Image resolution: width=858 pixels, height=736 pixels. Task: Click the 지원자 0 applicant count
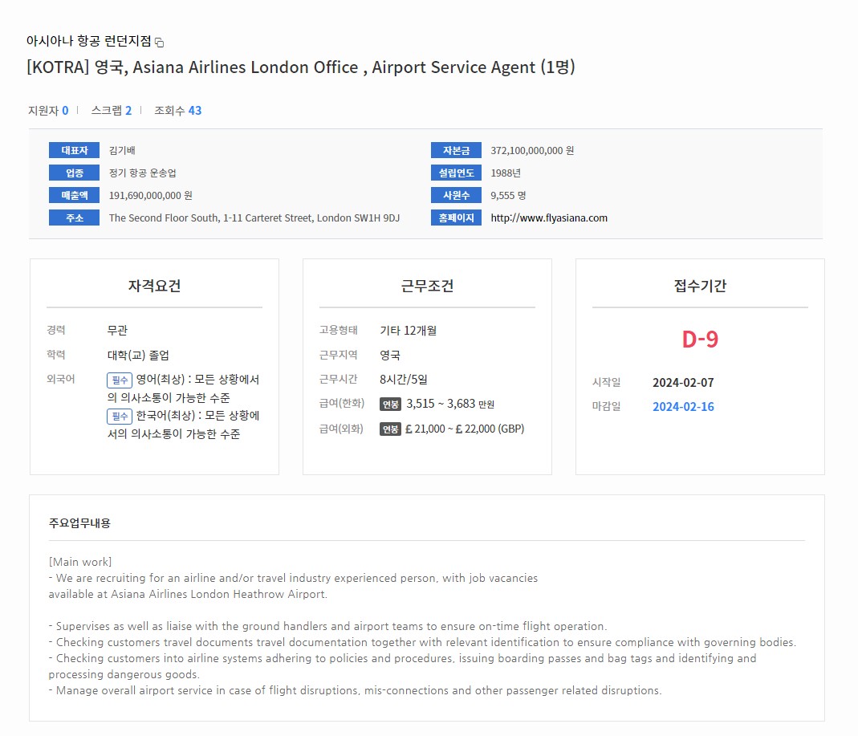pos(48,111)
